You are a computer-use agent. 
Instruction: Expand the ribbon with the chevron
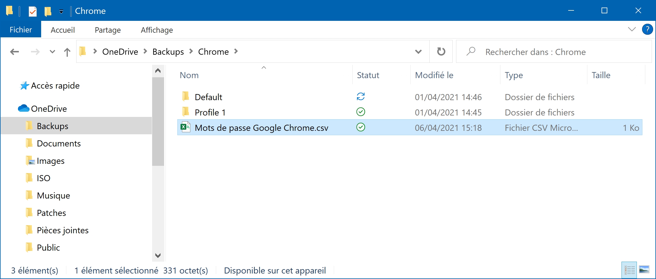632,29
